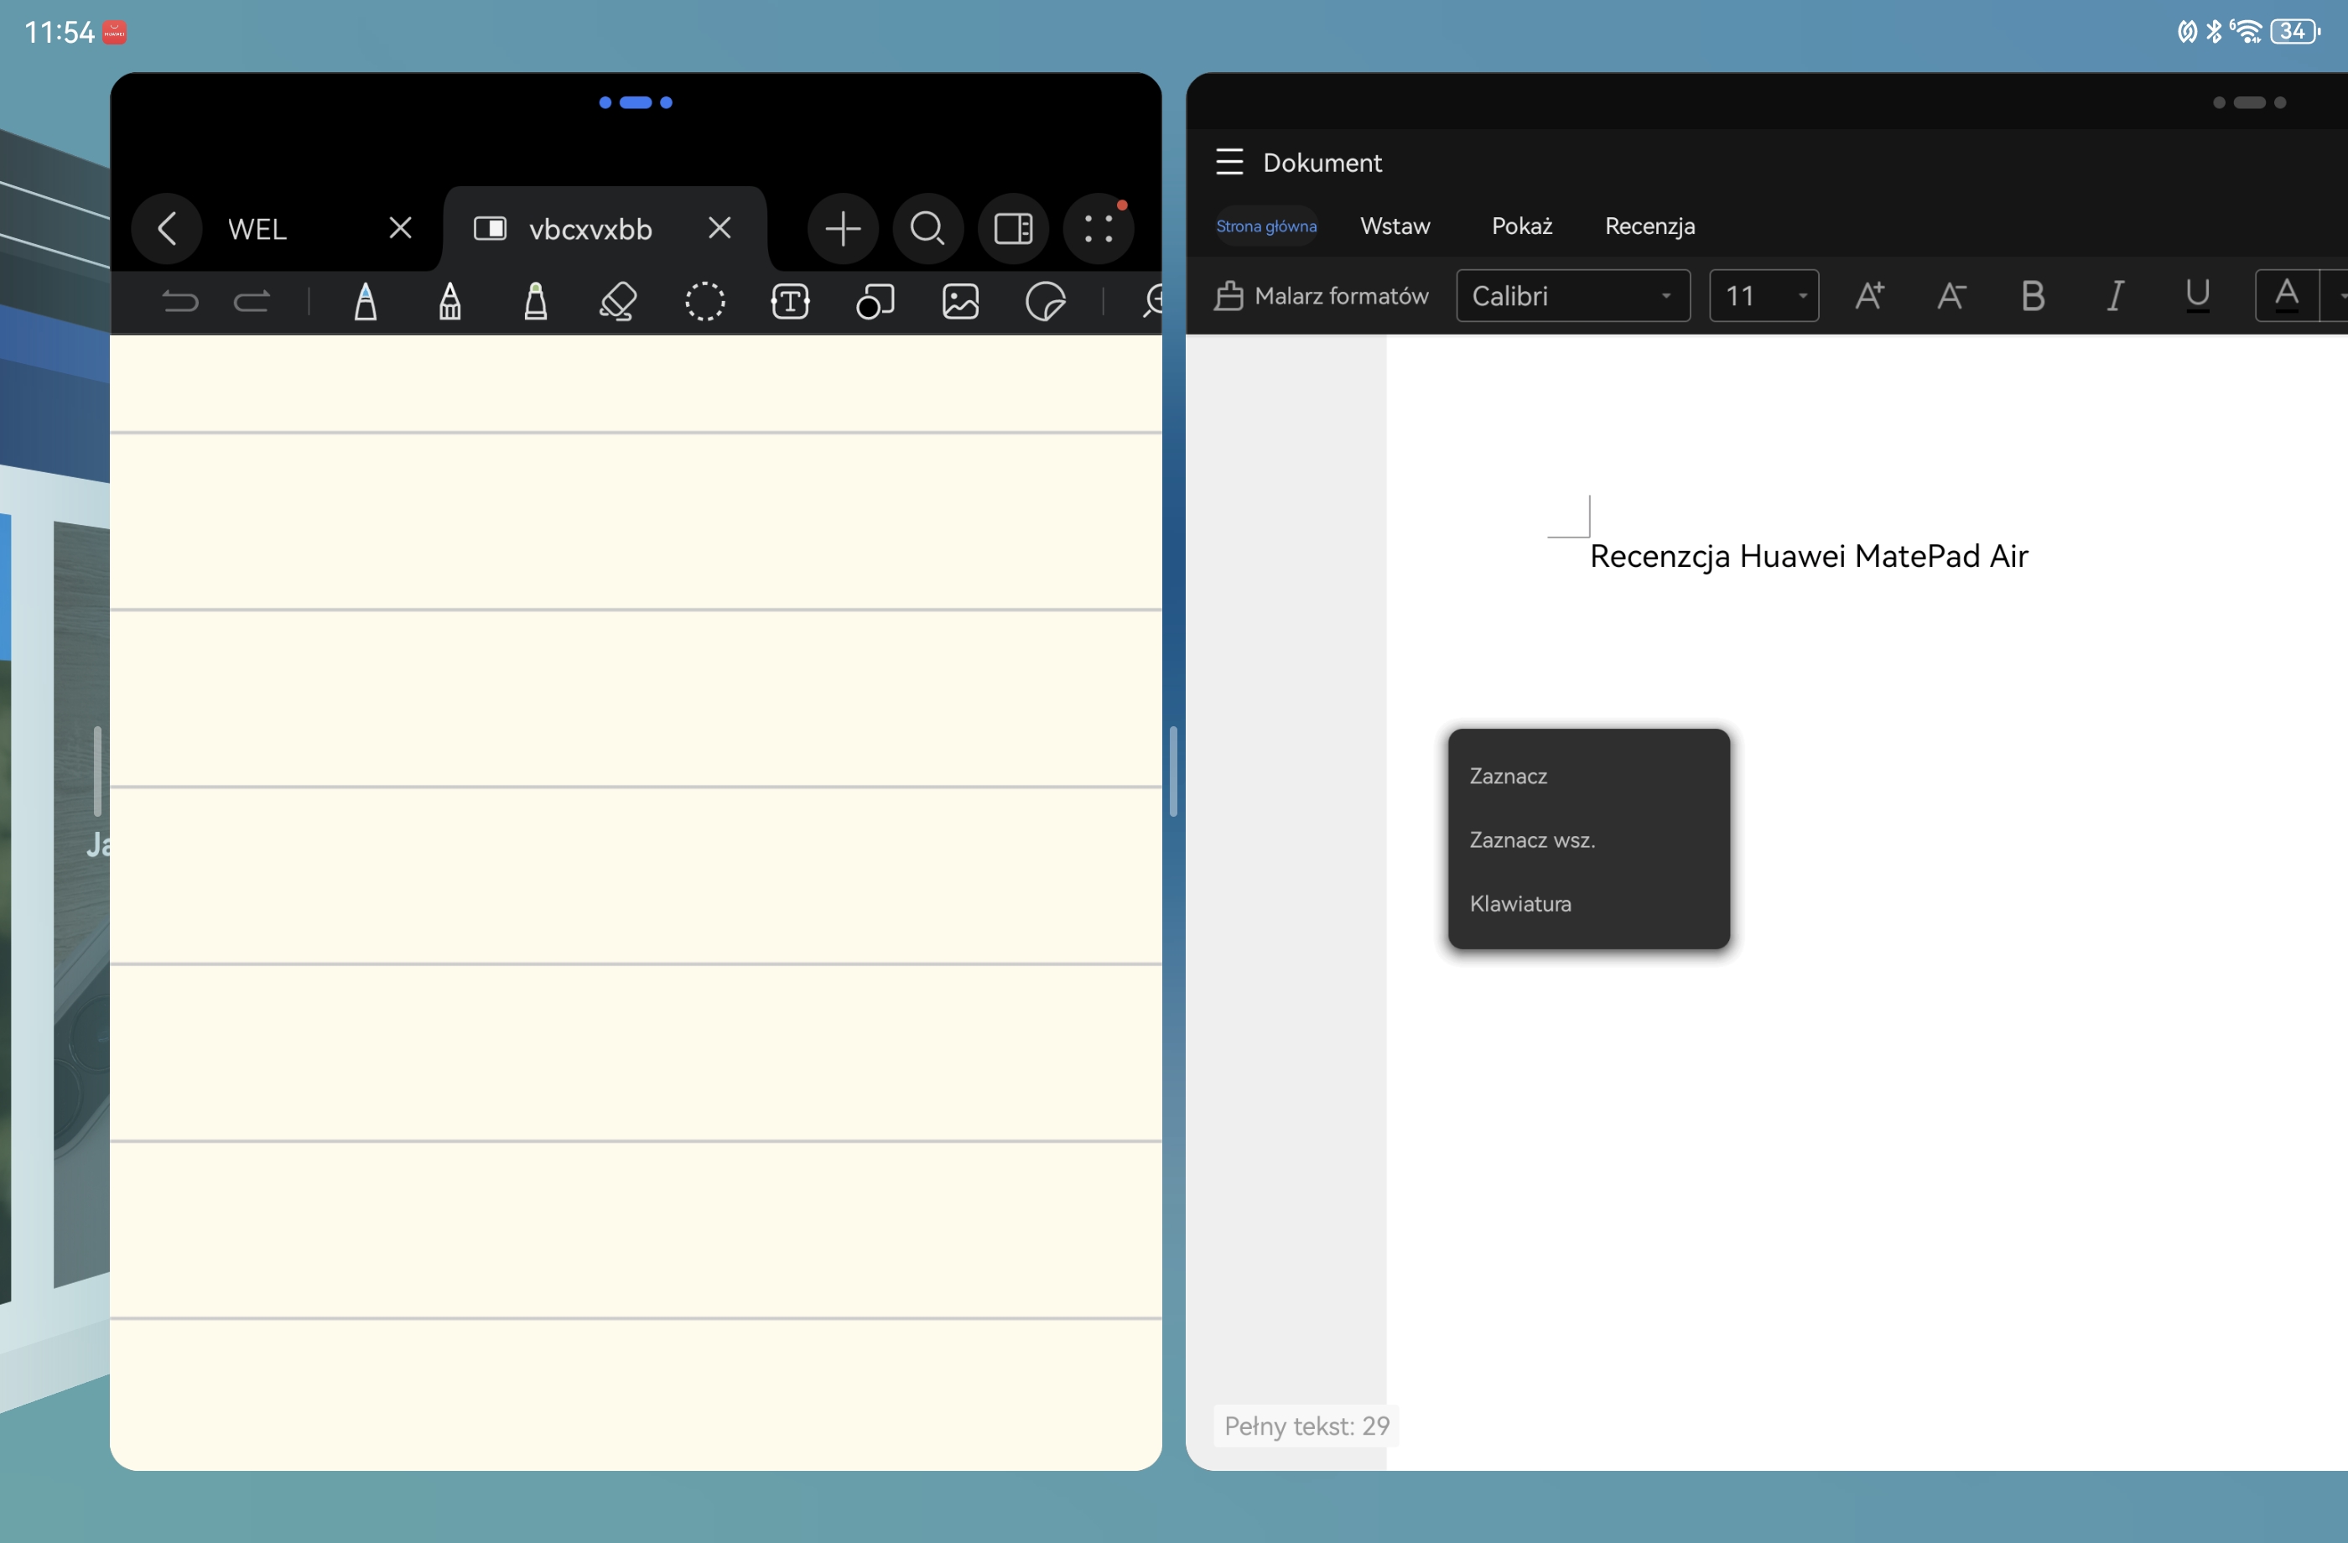The width and height of the screenshot is (2348, 1543).
Task: Tap the Bluetooth icon in status bar
Action: [x=2214, y=32]
